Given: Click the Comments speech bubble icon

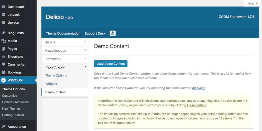Looking at the screenshot, I should pos(3,64).
